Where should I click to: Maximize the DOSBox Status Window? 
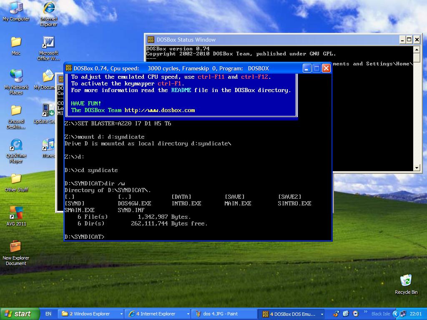point(409,40)
